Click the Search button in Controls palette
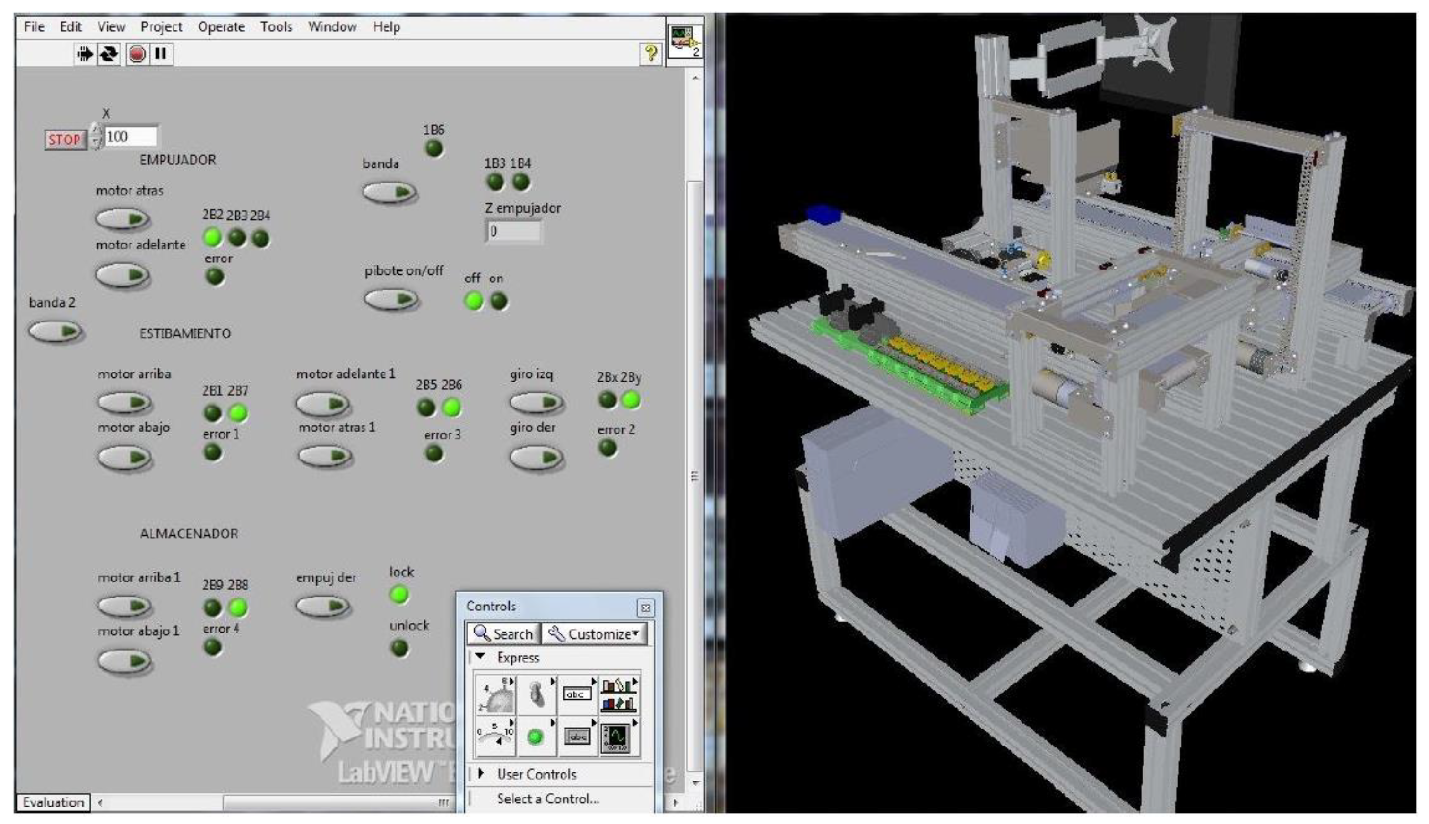The image size is (1429, 824). (503, 634)
